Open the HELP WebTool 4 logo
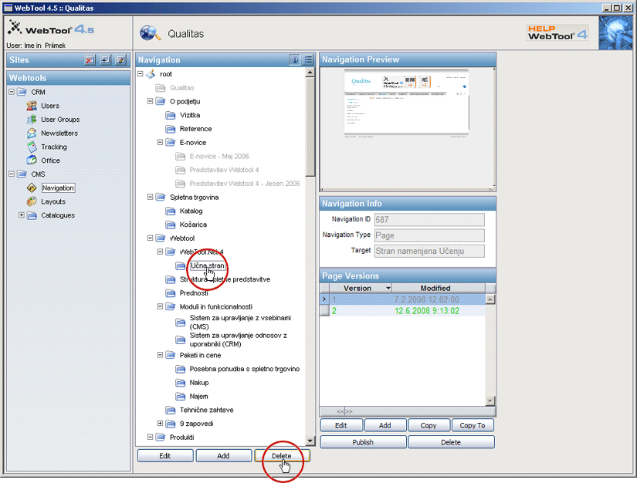This screenshot has height=490, width=637. (557, 32)
